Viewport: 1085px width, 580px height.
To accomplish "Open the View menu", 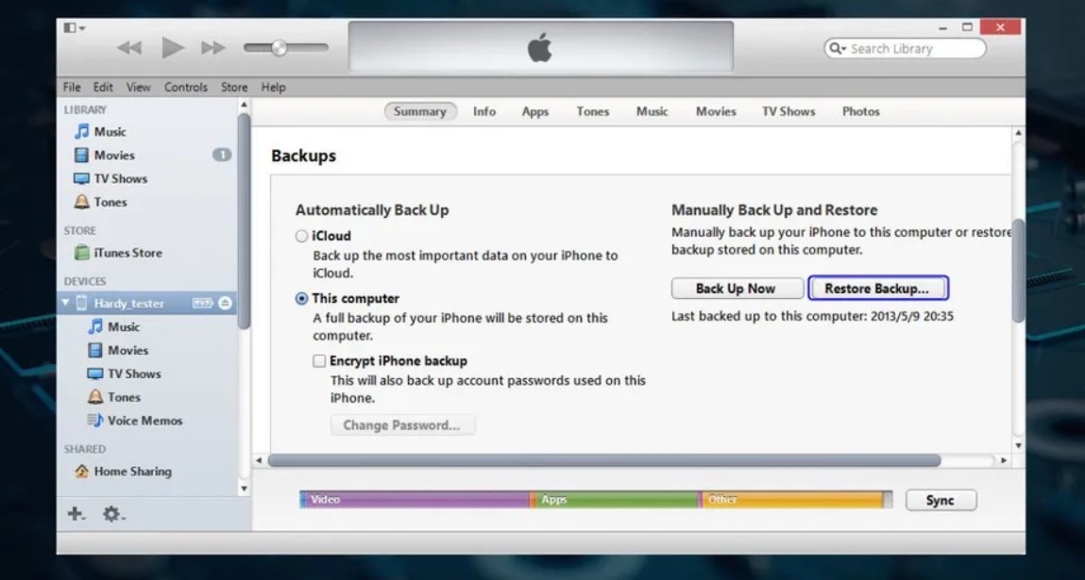I will pyautogui.click(x=139, y=87).
